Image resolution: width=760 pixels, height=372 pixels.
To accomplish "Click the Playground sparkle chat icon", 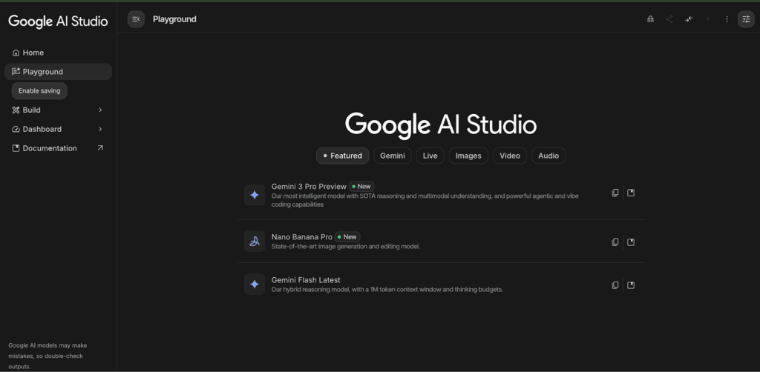I will tap(16, 72).
